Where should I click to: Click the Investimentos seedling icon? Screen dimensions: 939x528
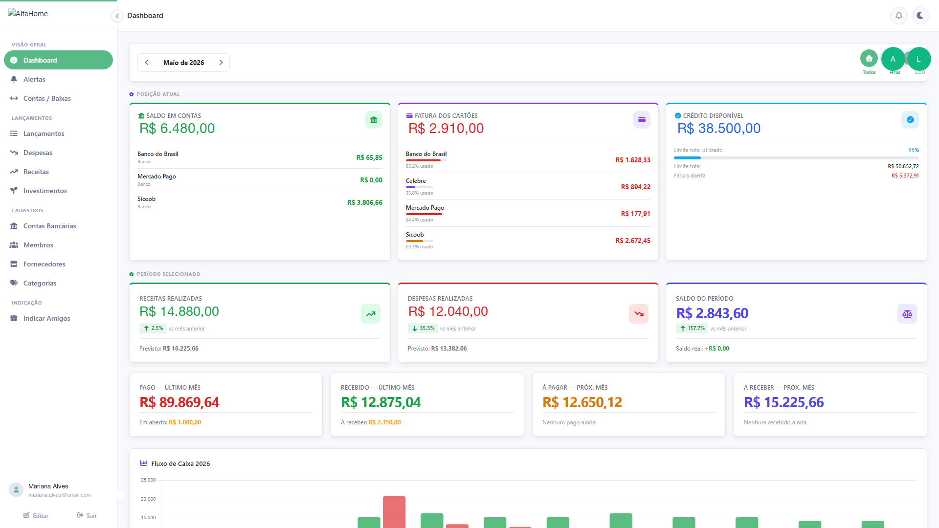pos(14,191)
